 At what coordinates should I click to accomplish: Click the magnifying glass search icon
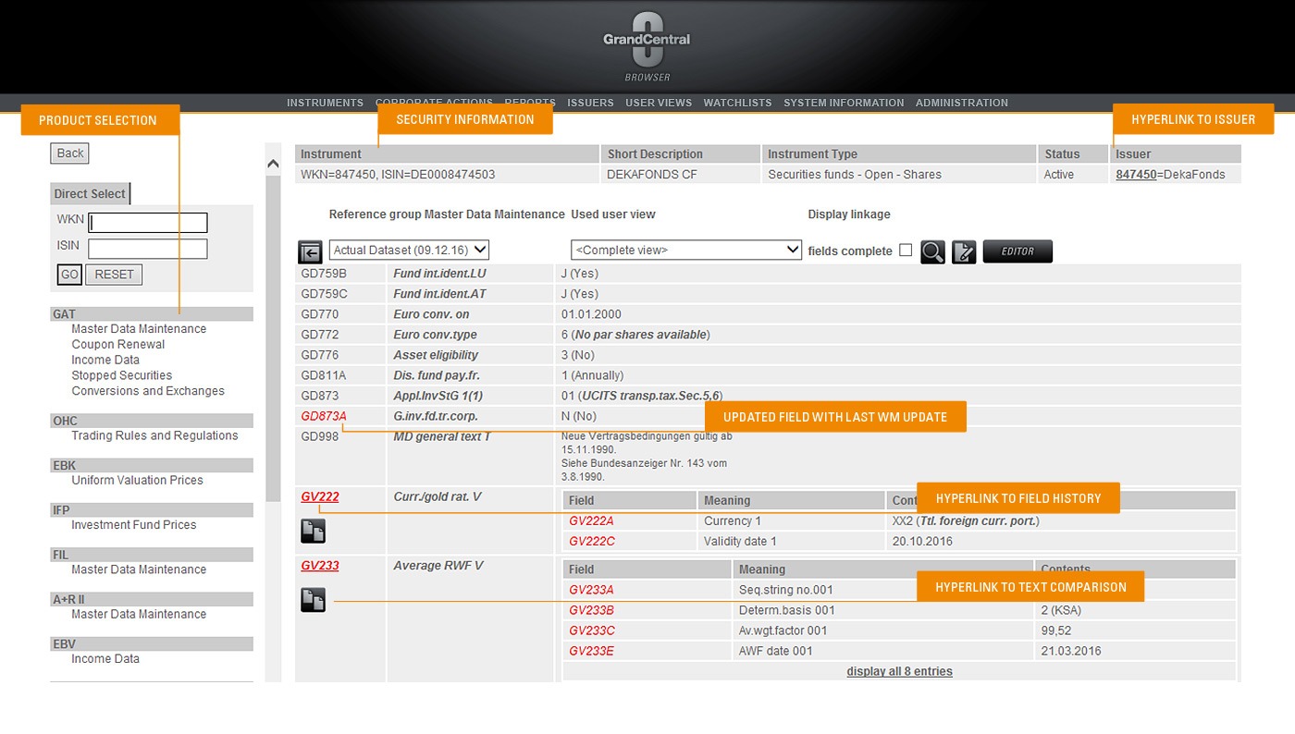pyautogui.click(x=932, y=251)
